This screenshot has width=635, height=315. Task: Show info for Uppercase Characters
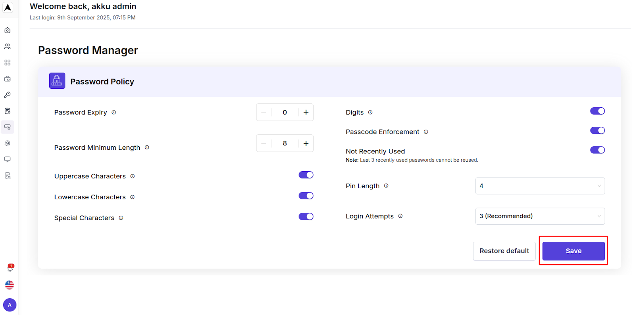pos(133,176)
